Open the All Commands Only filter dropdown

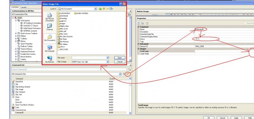[120, 74]
